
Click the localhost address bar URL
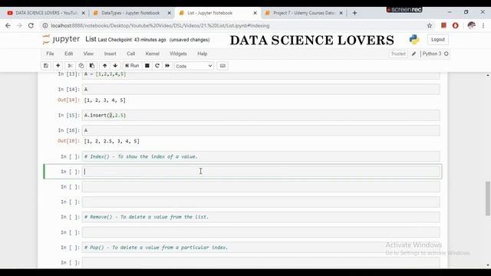160,25
